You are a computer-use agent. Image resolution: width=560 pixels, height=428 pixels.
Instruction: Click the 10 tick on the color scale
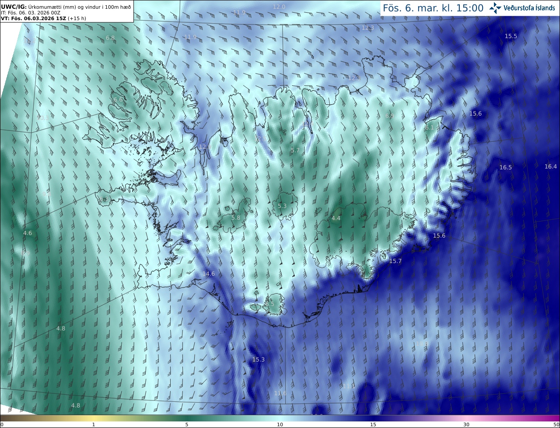click(280, 424)
